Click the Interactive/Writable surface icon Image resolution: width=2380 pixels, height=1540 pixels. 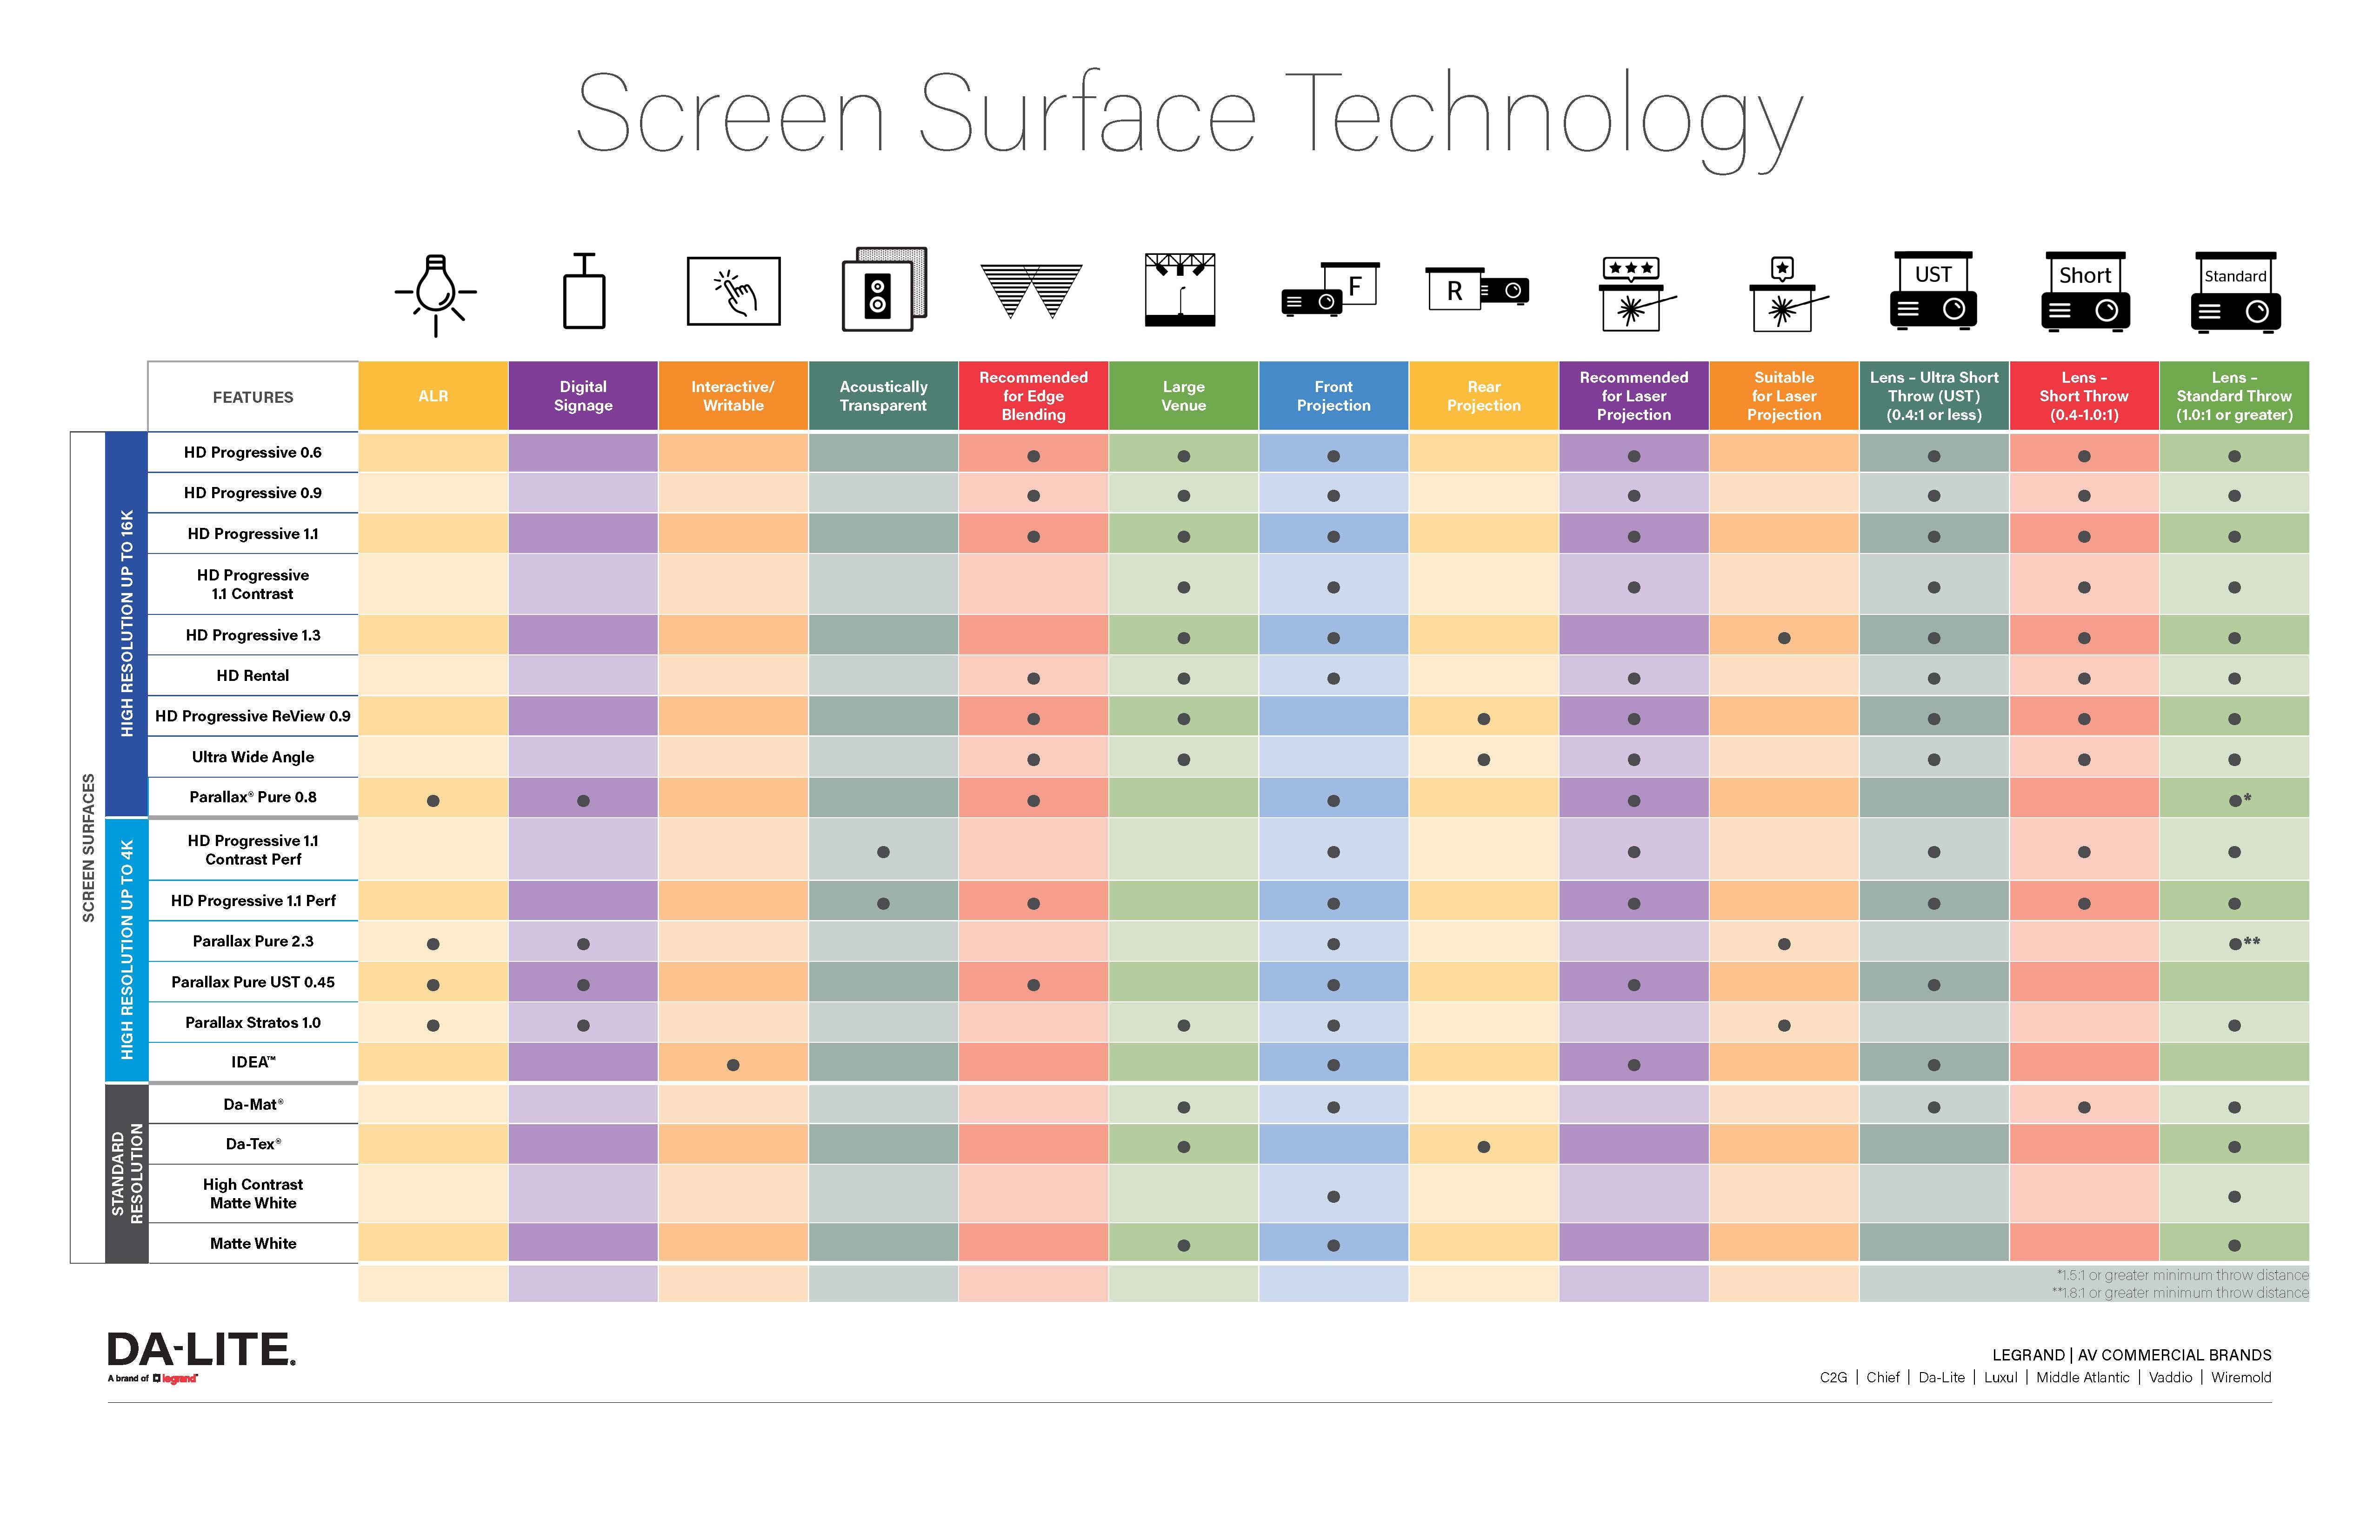click(x=735, y=298)
